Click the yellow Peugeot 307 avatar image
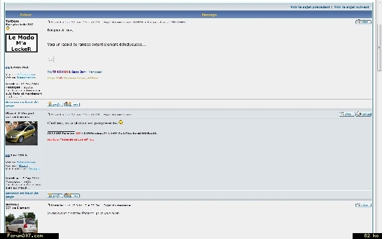382x239 pixels. tap(21, 133)
